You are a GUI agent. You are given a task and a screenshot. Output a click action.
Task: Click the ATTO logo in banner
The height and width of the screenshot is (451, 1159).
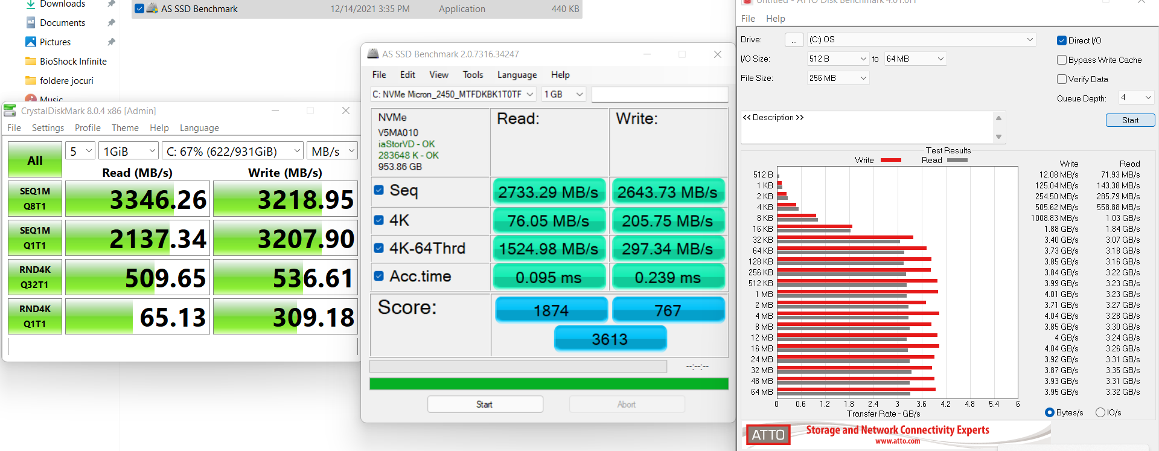[768, 435]
